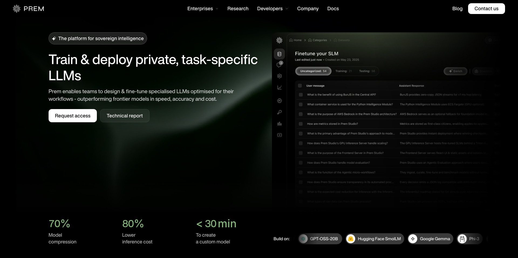Check the primary advantage of Prem Studio row
The width and height of the screenshot is (518, 258).
pos(301,134)
